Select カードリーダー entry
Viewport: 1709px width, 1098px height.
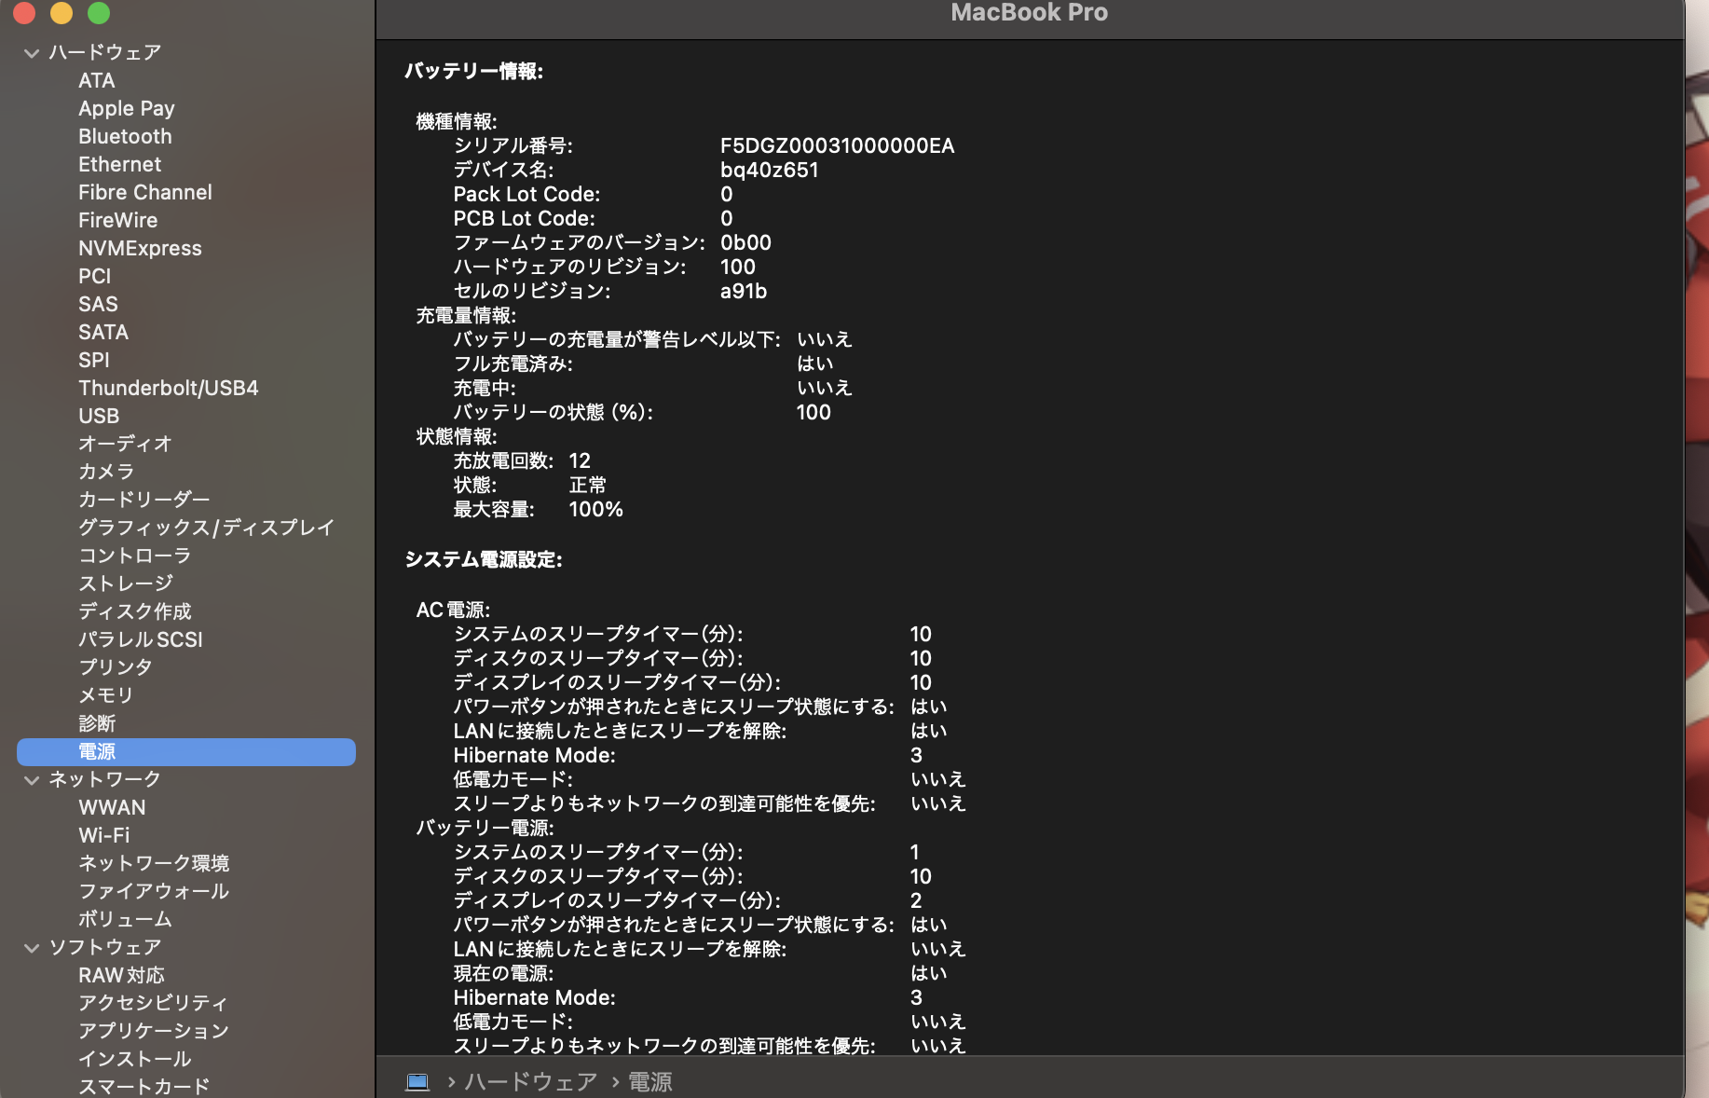144,501
